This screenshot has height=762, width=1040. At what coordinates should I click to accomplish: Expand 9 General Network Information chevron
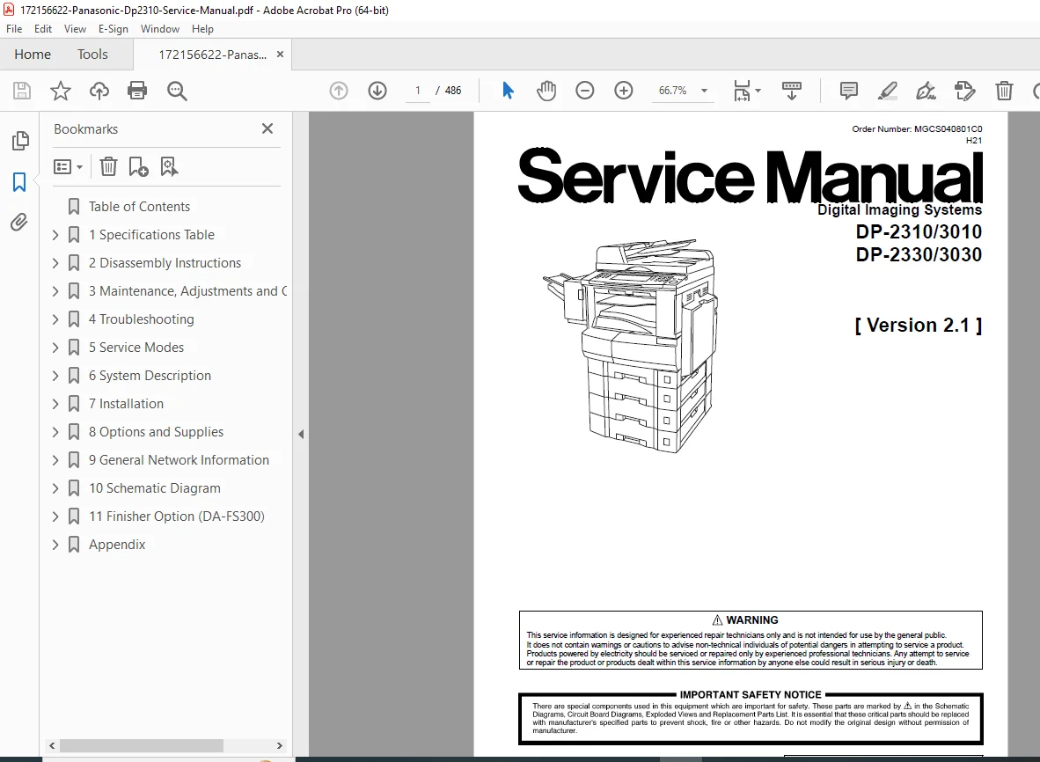click(55, 460)
